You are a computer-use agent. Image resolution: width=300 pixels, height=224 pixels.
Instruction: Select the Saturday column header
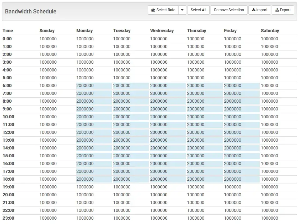click(x=270, y=31)
